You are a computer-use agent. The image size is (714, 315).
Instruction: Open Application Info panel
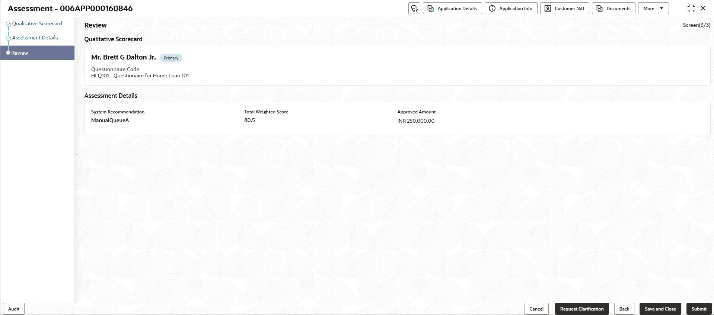[x=511, y=8]
